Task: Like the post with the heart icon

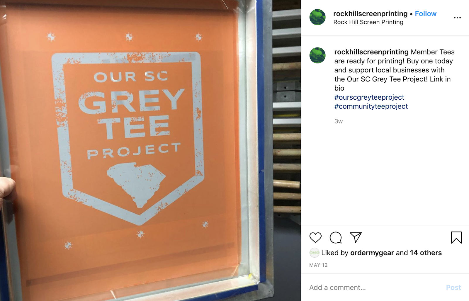Action: tap(315, 237)
